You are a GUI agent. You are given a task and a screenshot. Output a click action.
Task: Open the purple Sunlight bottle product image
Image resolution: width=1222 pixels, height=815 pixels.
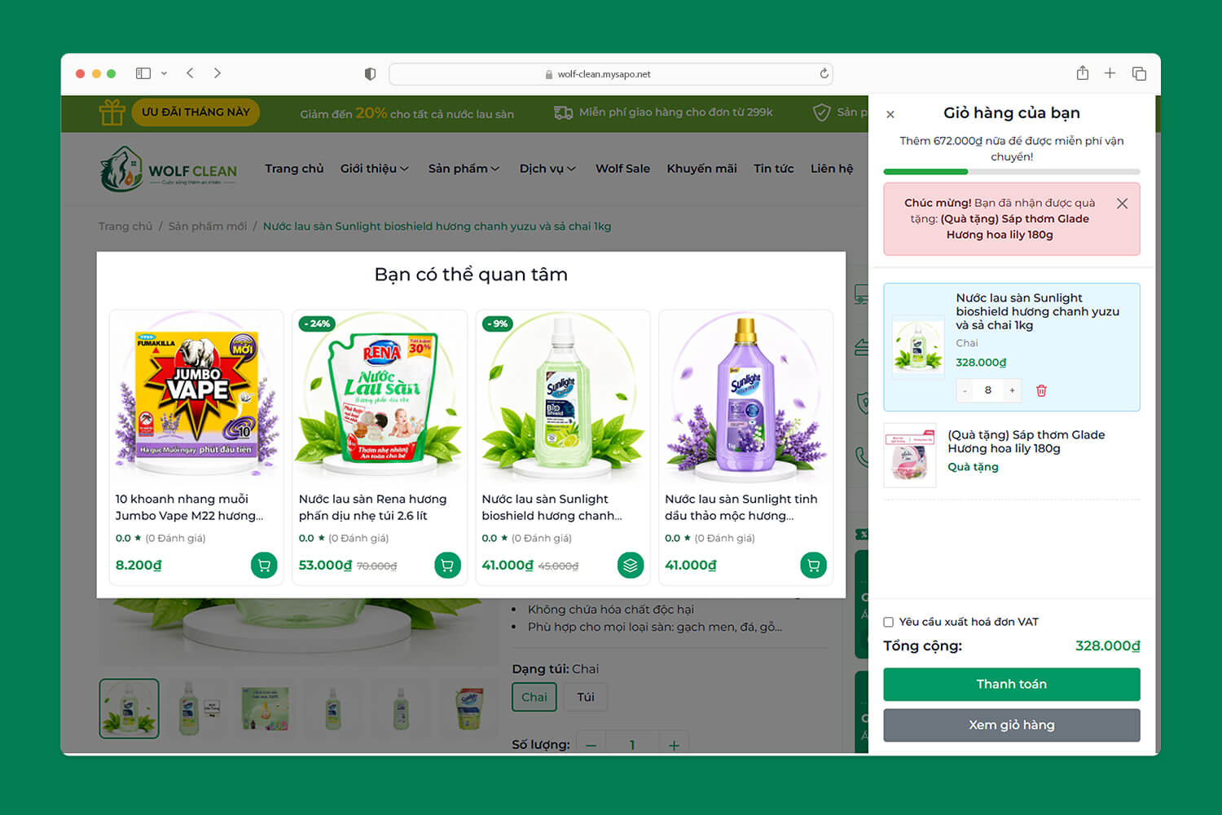tap(746, 397)
